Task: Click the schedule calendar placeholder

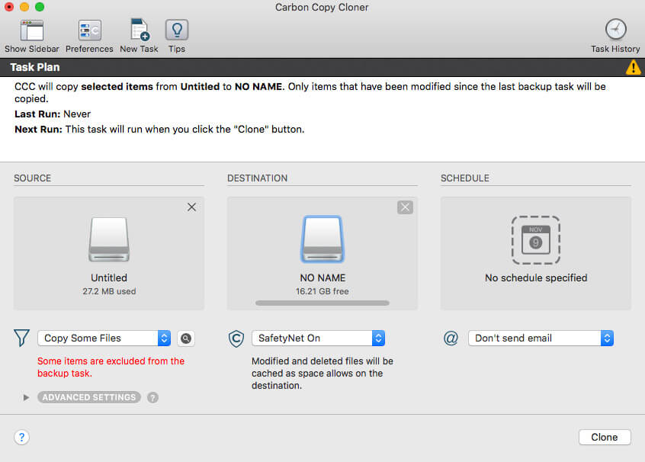Action: [535, 240]
